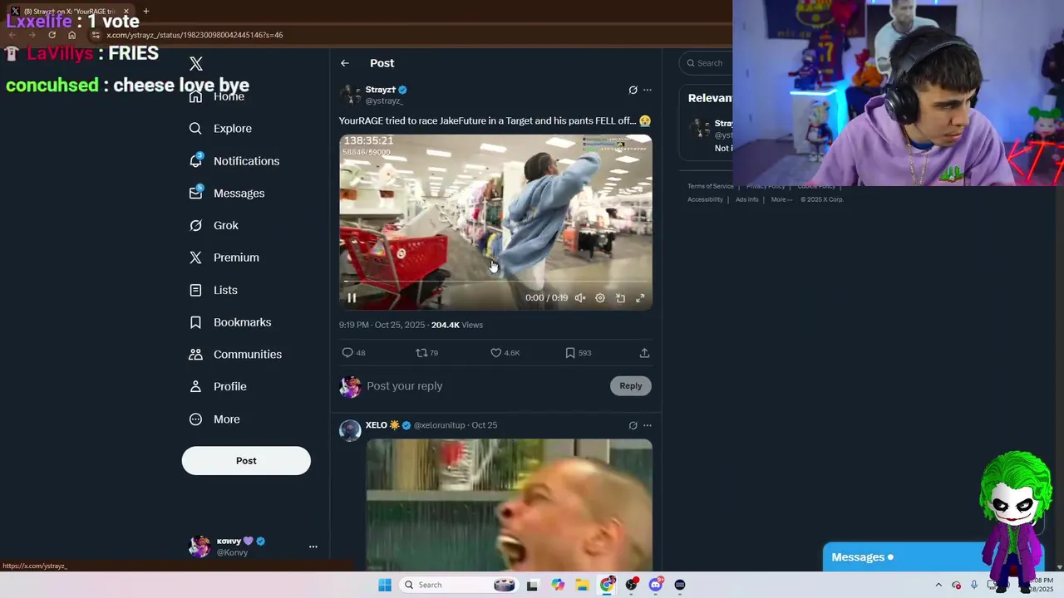Open Lists in the sidebar
1064x598 pixels.
(214, 290)
